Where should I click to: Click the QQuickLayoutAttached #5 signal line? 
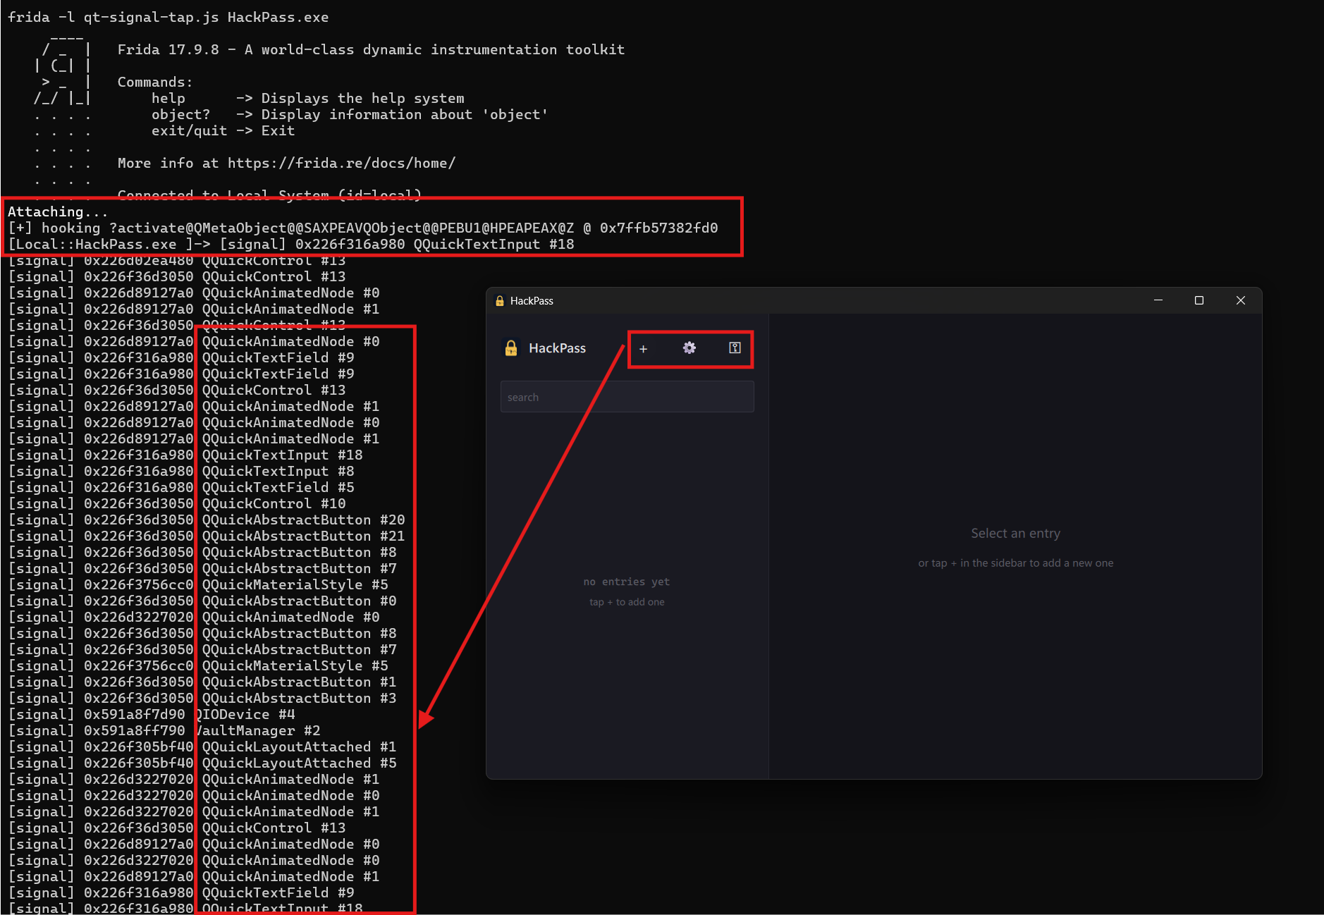[x=202, y=763]
